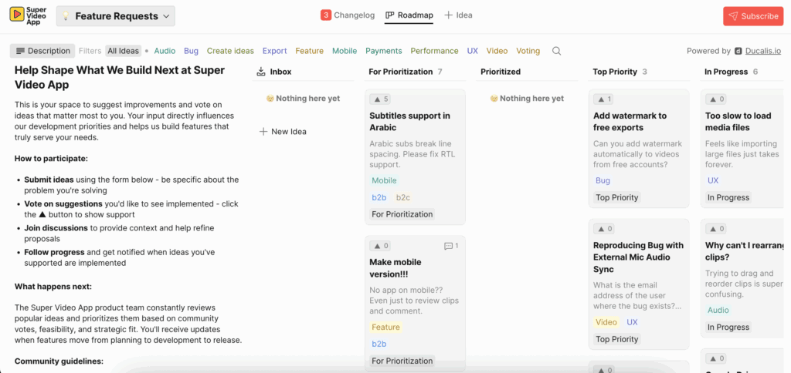
Task: Open the search magnifier icon in filters
Action: 556,51
